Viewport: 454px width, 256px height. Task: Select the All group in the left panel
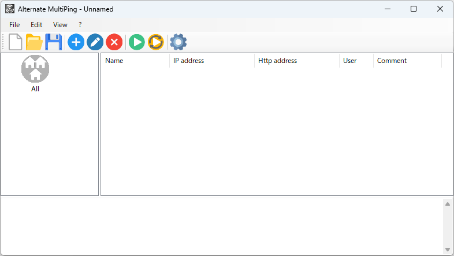click(x=35, y=73)
